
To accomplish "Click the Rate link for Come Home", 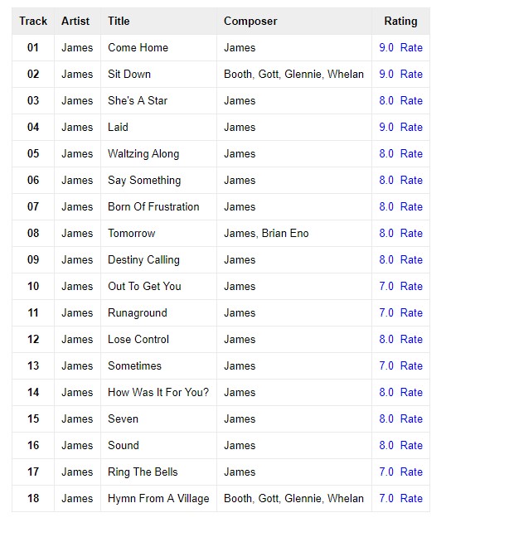I will (x=411, y=47).
